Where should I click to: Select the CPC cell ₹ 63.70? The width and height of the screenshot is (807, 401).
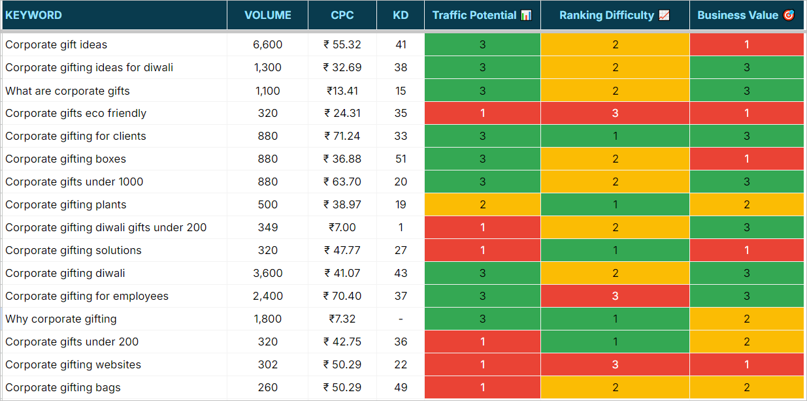click(x=342, y=182)
